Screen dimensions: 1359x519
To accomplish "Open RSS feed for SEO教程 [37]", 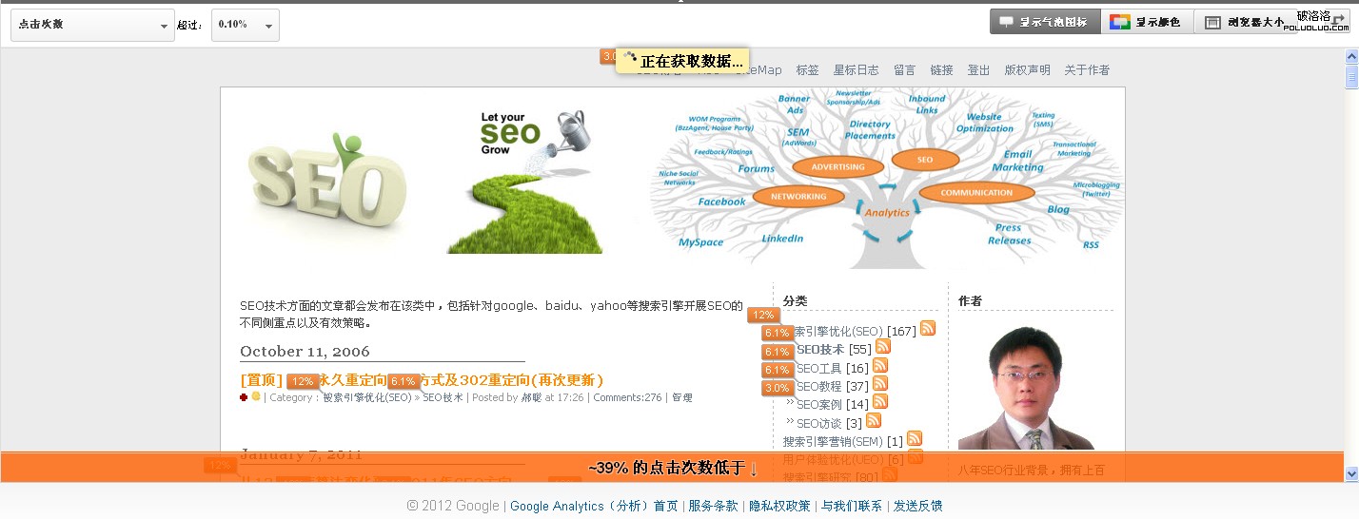I will coord(880,384).
